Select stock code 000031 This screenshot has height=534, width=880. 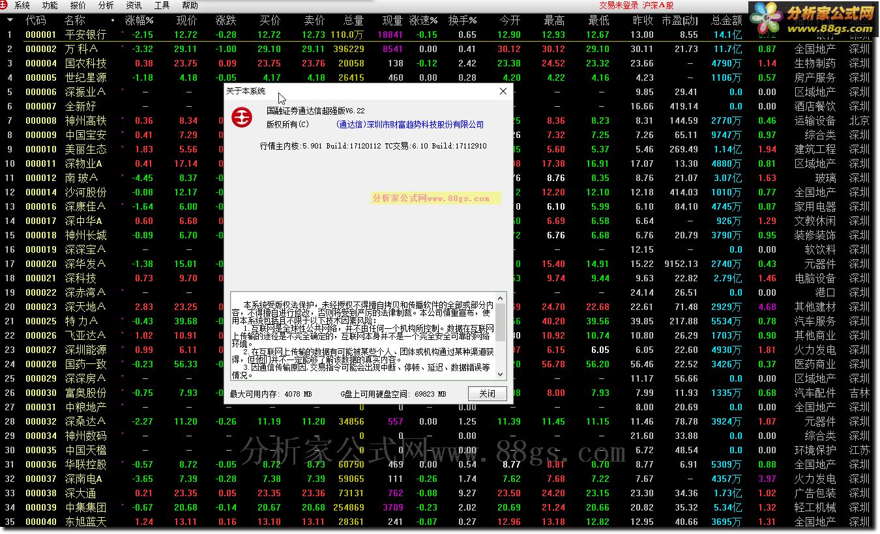[41, 407]
